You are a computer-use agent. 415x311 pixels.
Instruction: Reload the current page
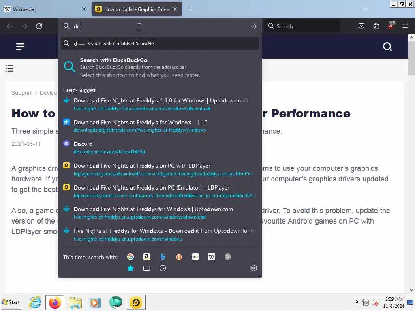39,26
